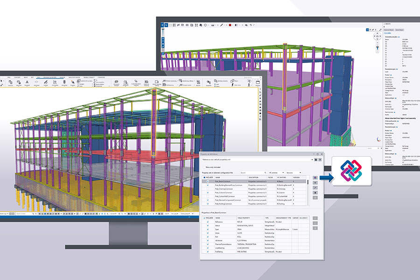Click the Create fabrication drawing icon
The width and height of the screenshot is (420, 280).
(136, 84)
